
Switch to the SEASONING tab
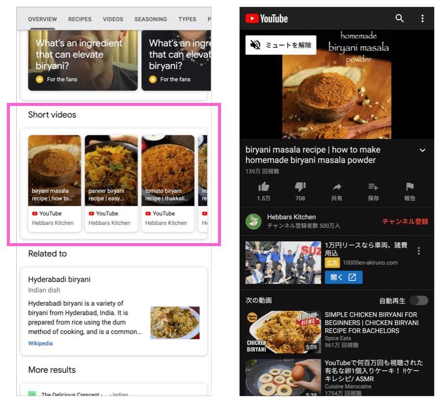click(151, 19)
